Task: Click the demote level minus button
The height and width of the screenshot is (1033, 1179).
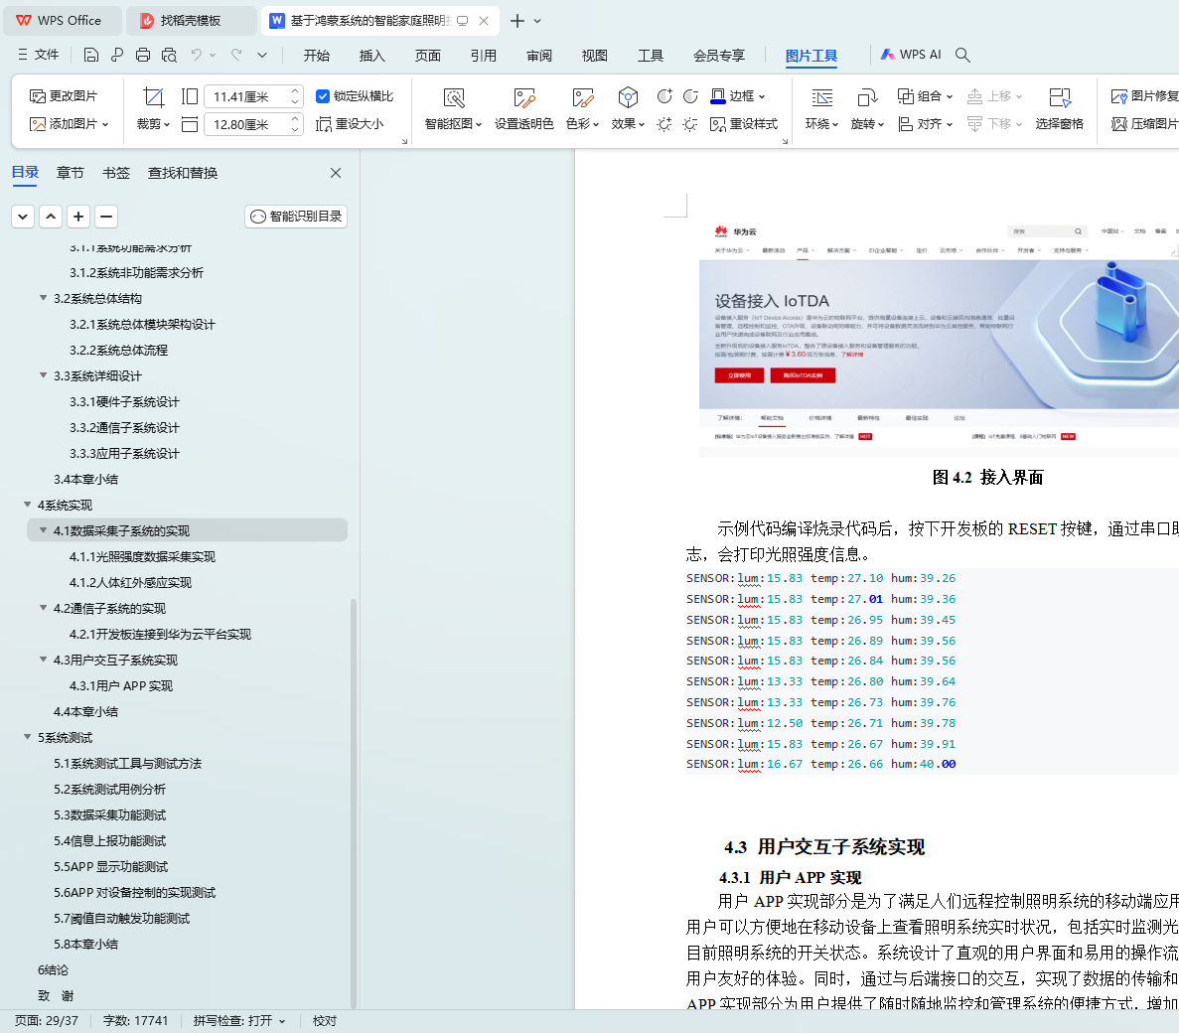Action: click(106, 217)
